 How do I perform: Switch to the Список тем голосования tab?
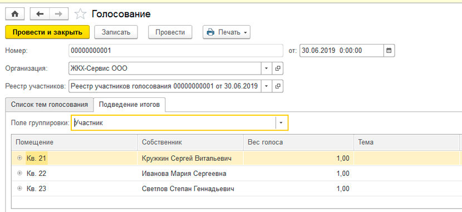[49, 105]
